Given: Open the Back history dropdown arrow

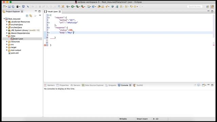Looking at the screenshot, I should pos(137,7).
